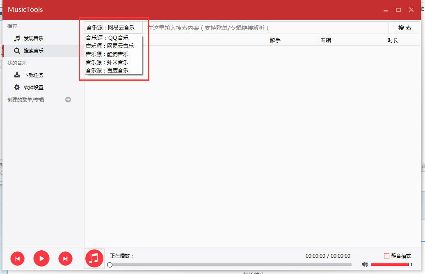Click the 00:00:00 / 00:00:00 time display
The width and height of the screenshot is (425, 274).
click(x=328, y=256)
